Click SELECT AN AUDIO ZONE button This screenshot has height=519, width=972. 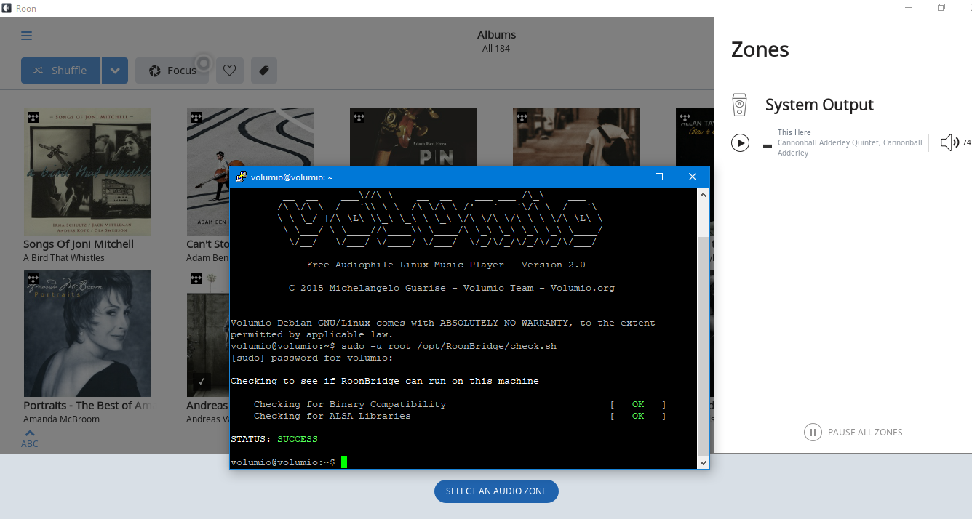pyautogui.click(x=496, y=491)
